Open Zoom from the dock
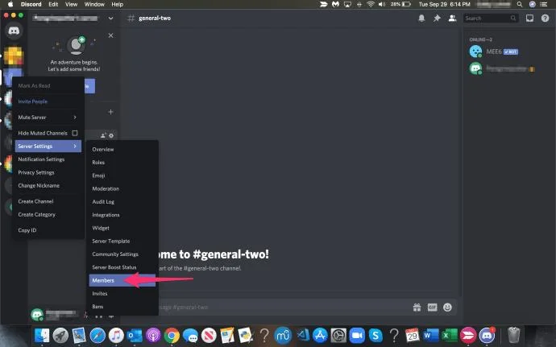556x347 pixels. coord(357,335)
